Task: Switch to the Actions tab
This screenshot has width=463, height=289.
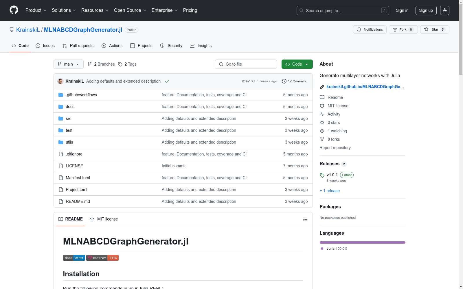Action: [x=112, y=46]
